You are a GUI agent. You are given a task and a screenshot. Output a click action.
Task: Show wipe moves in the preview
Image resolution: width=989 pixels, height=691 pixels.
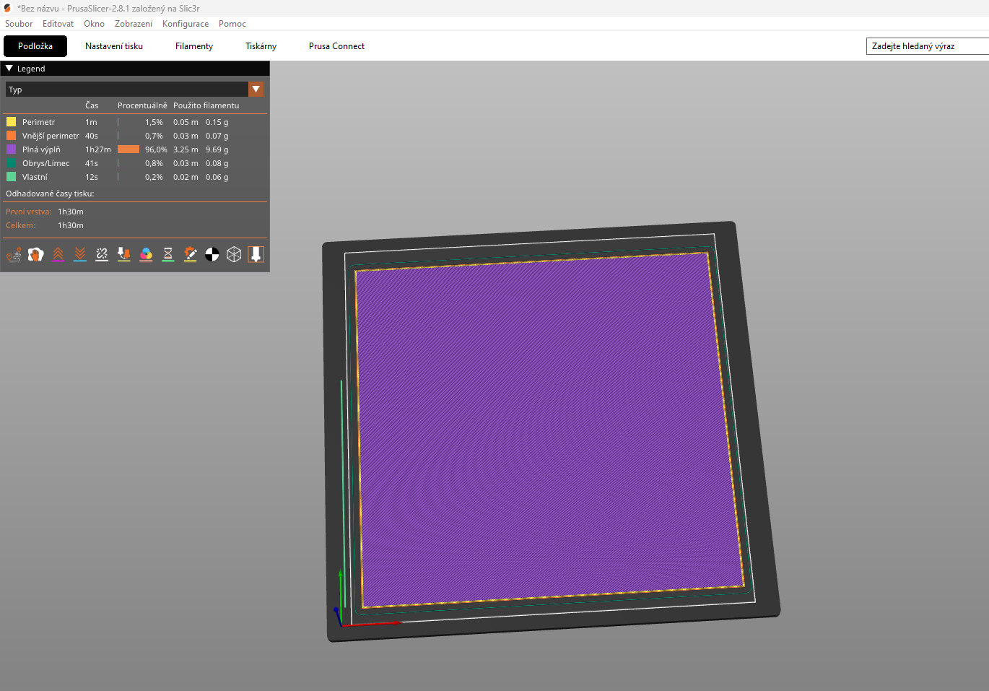pos(35,254)
